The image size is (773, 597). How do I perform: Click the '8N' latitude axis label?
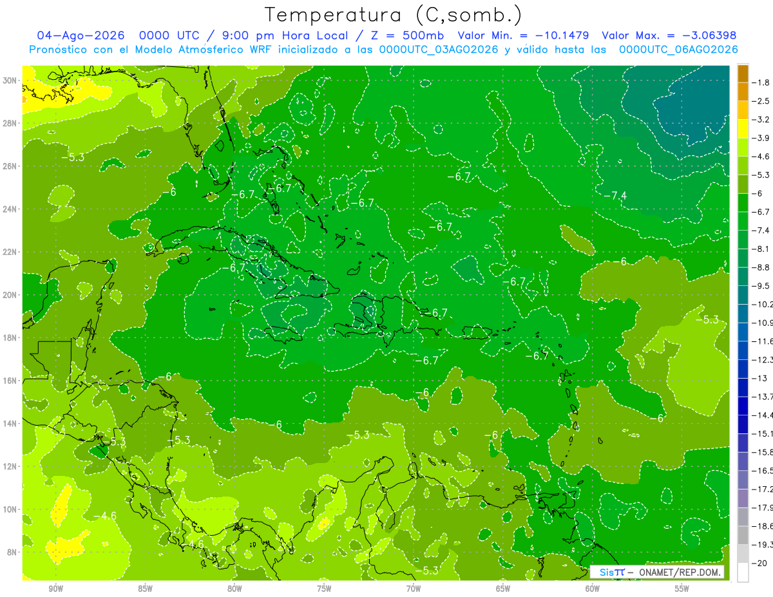[12, 552]
